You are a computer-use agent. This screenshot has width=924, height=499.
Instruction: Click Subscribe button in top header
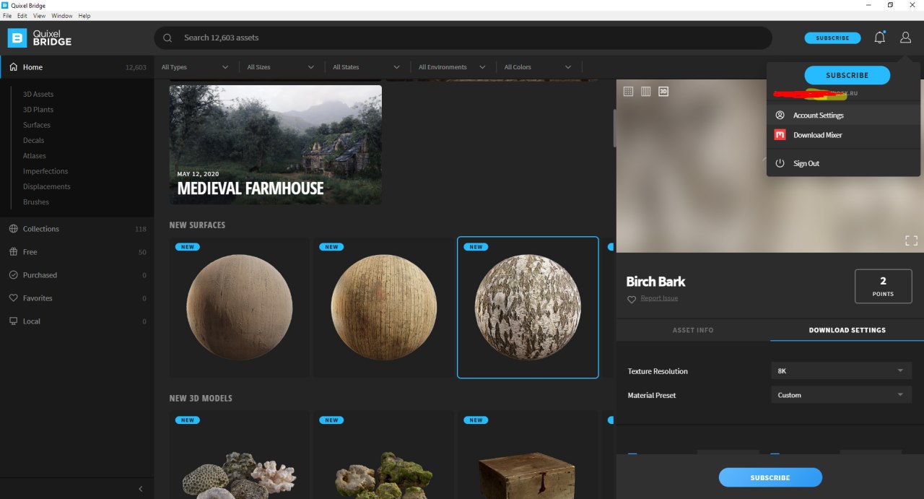point(832,38)
